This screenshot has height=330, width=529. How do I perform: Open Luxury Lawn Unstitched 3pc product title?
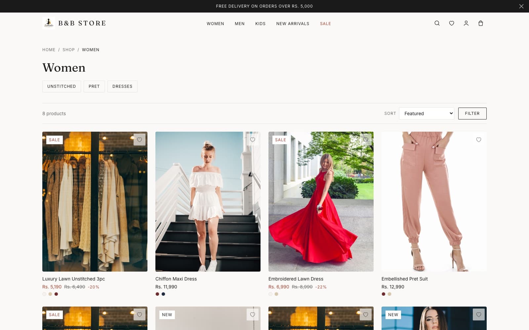[x=73, y=279]
